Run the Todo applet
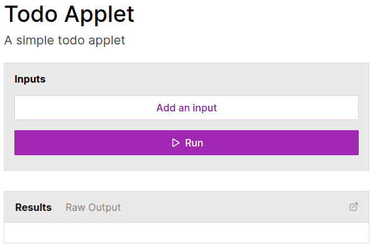375x251 pixels. point(186,143)
